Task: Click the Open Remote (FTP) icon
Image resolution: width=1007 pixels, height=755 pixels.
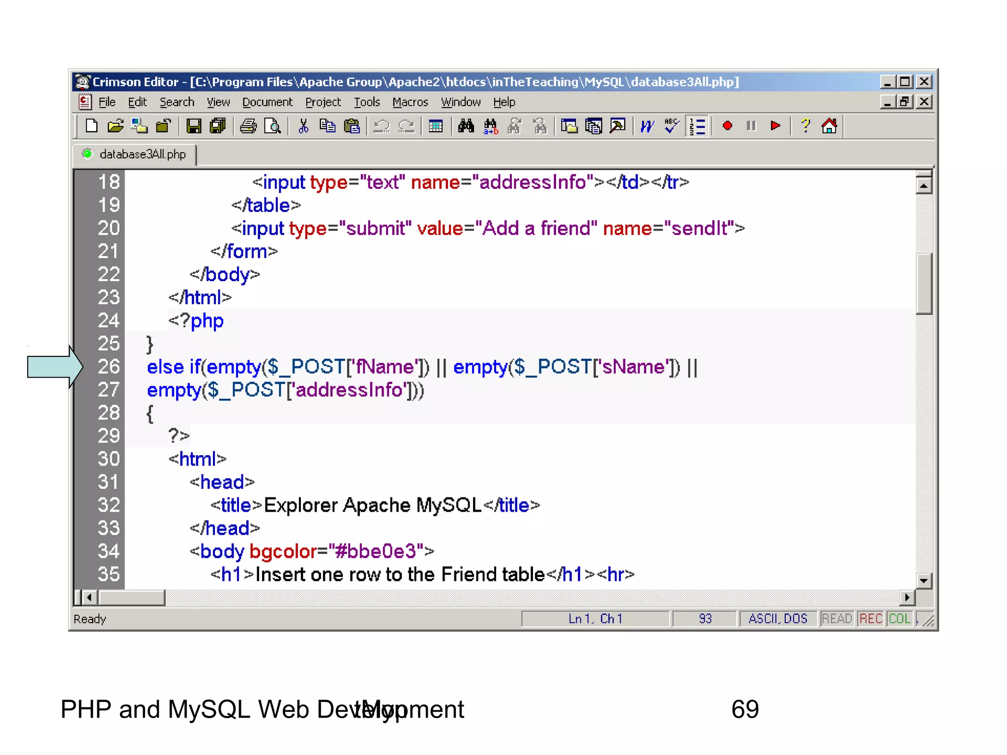Action: (x=140, y=126)
